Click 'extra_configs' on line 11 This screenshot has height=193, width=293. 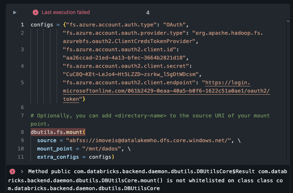coord(58,157)
